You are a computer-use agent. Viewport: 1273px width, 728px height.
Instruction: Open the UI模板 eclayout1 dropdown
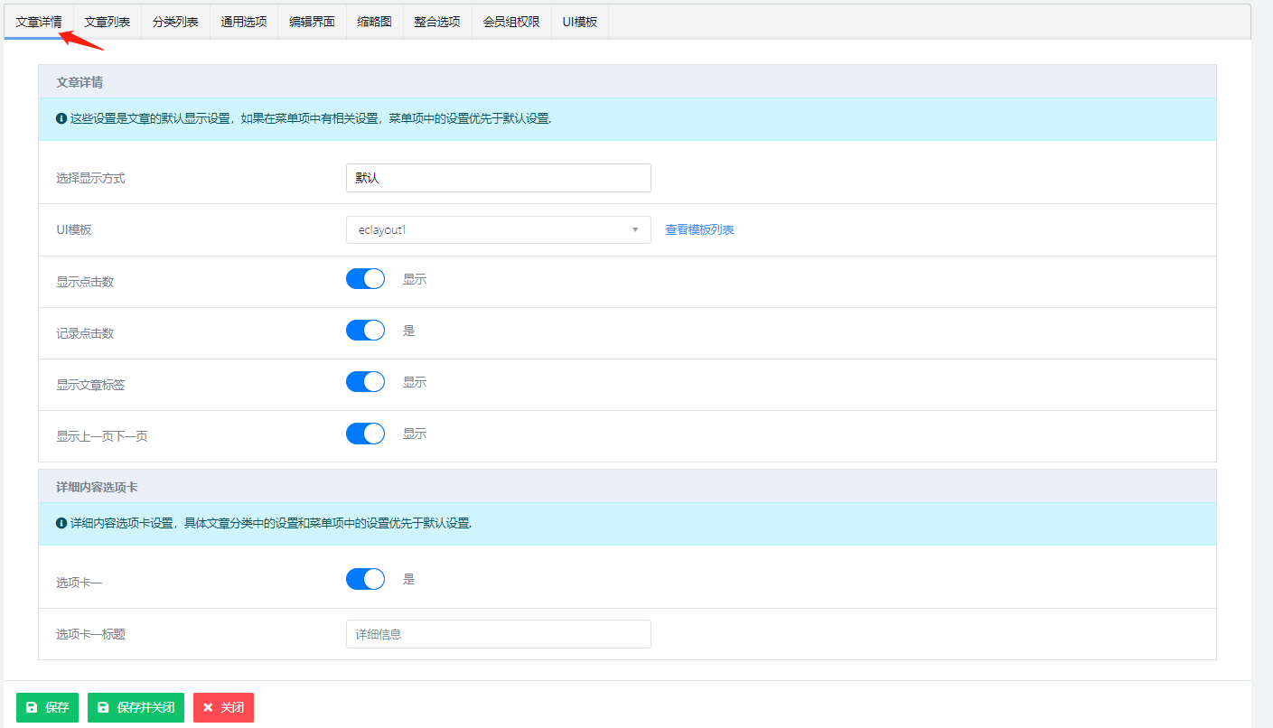click(x=498, y=230)
